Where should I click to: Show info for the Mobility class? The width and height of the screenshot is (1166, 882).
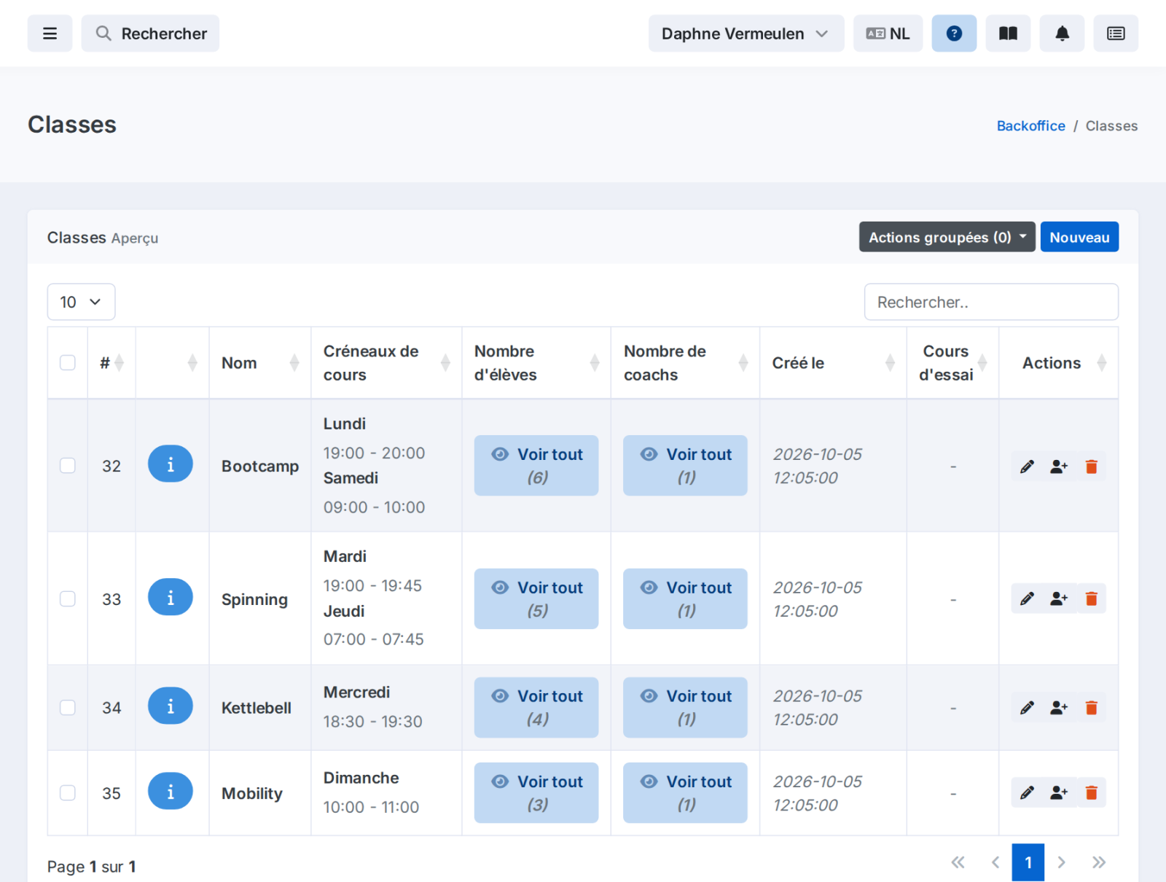point(171,792)
